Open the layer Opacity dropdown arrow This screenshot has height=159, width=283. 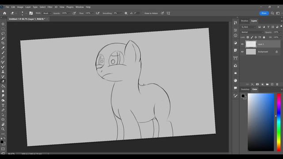280,32
